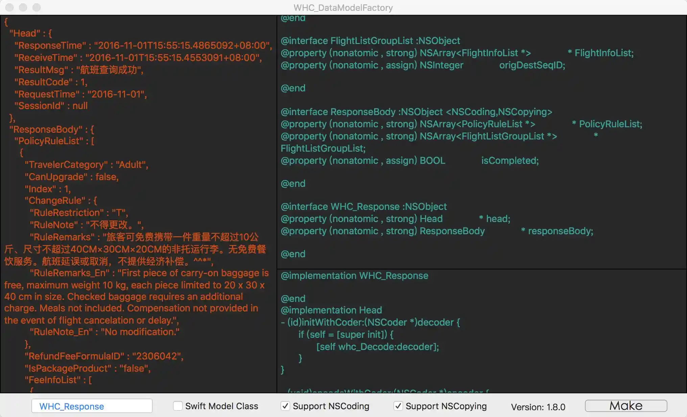Click @interface FlightListGroupList declaration
The height and width of the screenshot is (417, 687).
(x=370, y=41)
